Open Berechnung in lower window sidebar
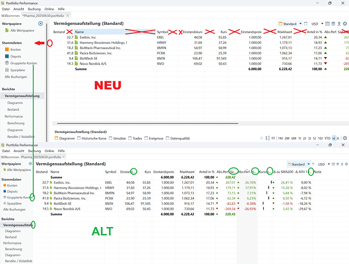 [13, 249]
